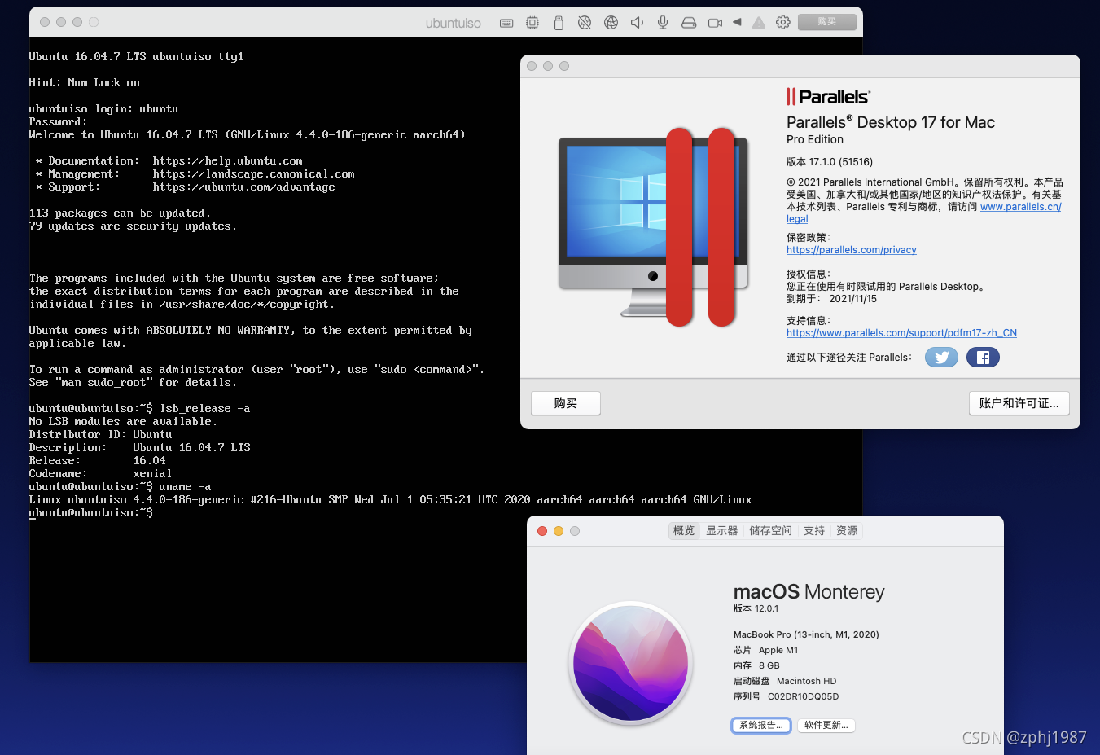Click the crossed-out globe sharing icon
This screenshot has width=1100, height=755.
coord(585,23)
